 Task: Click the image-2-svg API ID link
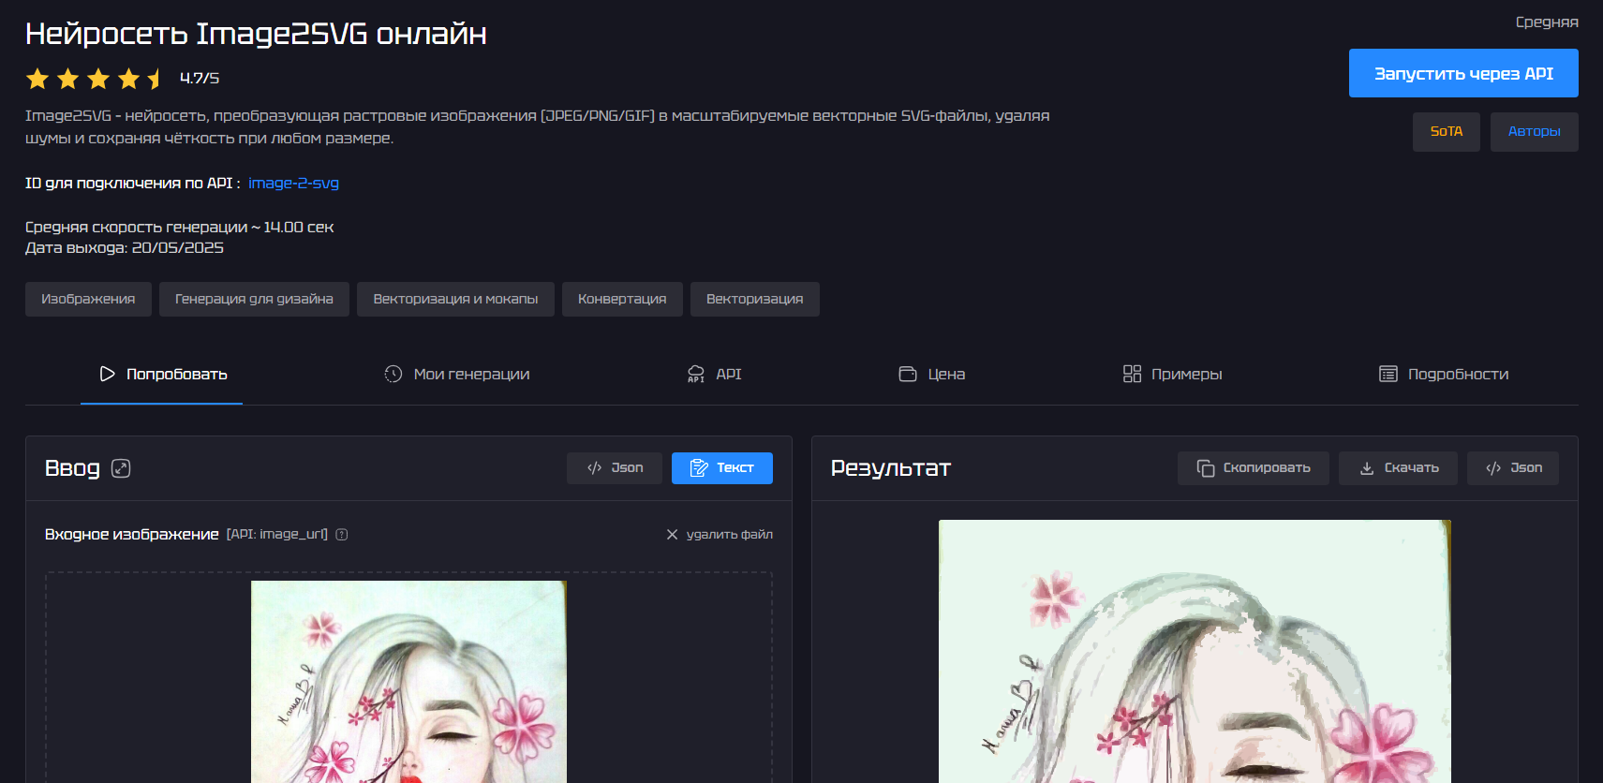point(293,184)
